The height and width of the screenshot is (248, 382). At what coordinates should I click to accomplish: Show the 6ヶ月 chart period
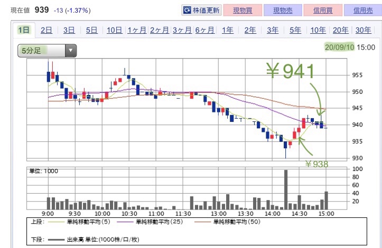coord(205,30)
